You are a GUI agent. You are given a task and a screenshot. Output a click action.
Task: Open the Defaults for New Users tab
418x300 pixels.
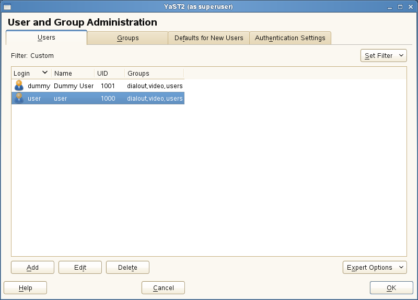(208, 38)
